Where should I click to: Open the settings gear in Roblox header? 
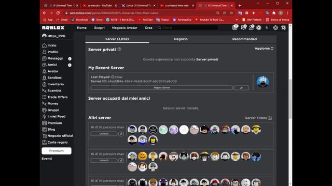point(275,27)
